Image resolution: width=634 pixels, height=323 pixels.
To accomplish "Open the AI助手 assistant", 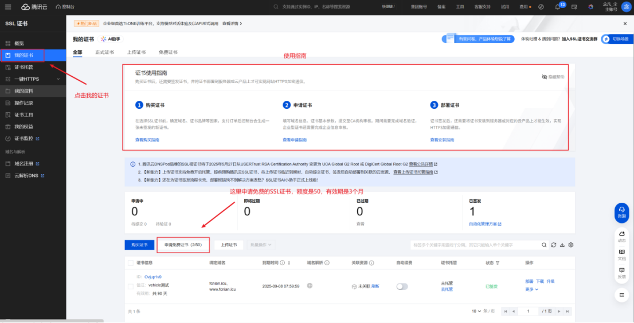I will coord(111,39).
